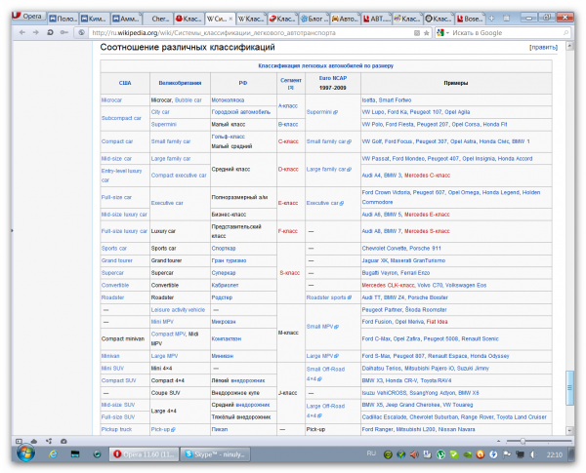
Task: Go forward to the next page
Action: pyautogui.click(x=36, y=33)
